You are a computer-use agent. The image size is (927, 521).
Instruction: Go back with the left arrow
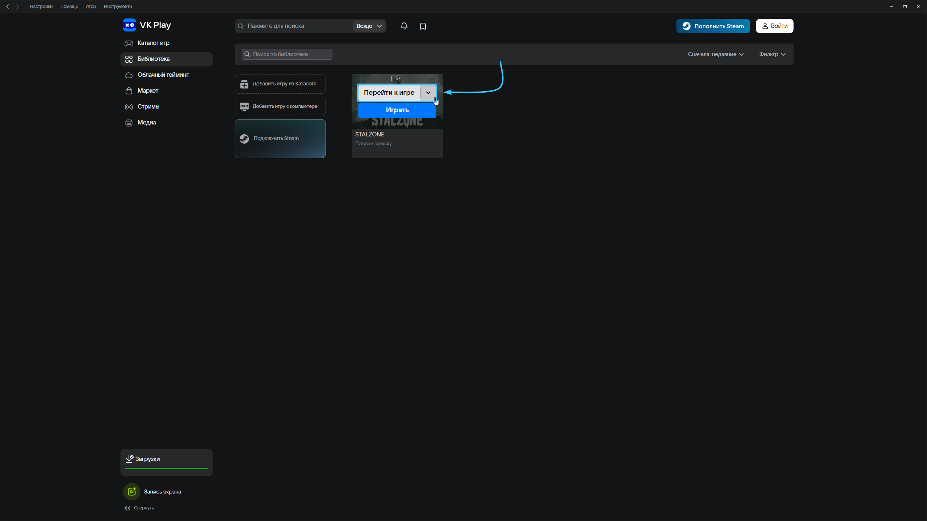click(x=7, y=7)
